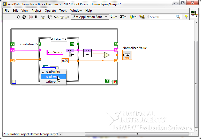Screen dimensions: 201x139
Task: Click the subtract function node
Action: tap(107, 55)
